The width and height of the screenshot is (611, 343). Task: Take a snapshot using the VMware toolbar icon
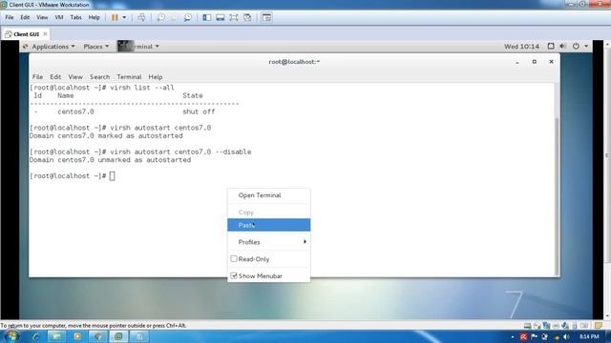[160, 17]
